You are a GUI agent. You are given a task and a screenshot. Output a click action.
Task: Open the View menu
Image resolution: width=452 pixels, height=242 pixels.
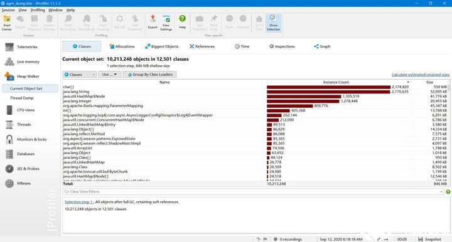pyautogui.click(x=23, y=10)
